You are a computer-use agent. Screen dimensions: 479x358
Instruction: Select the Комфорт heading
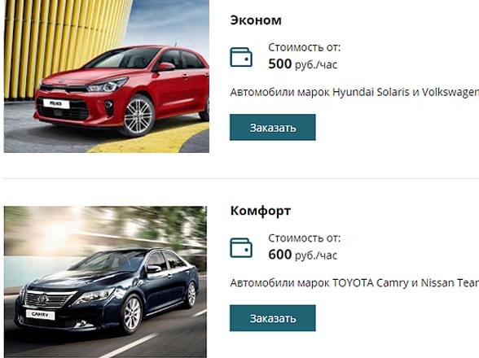point(261,212)
